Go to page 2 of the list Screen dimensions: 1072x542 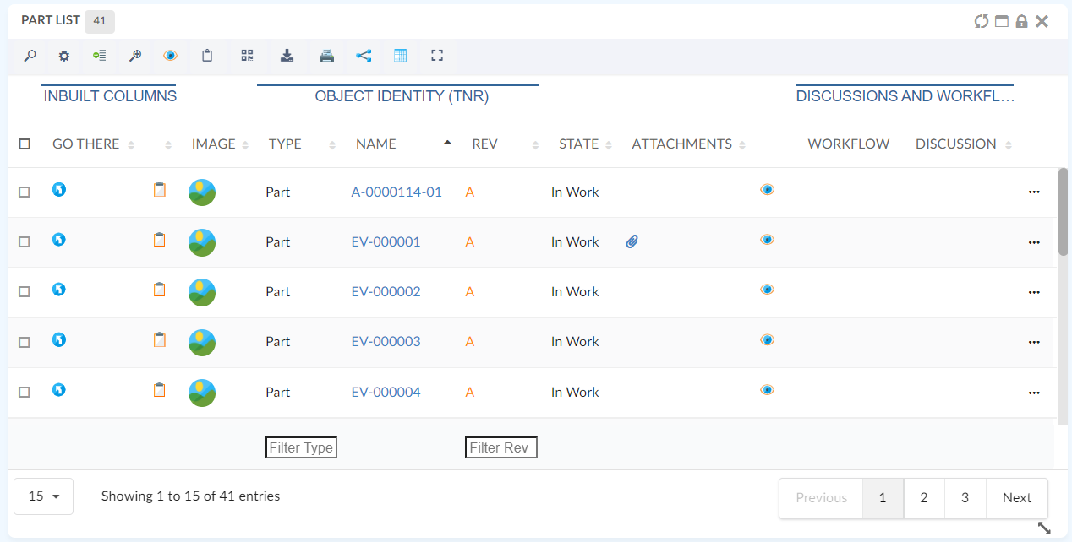point(923,498)
